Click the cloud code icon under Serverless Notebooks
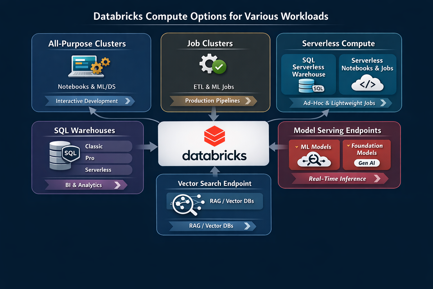The image size is (433, 289). [367, 83]
